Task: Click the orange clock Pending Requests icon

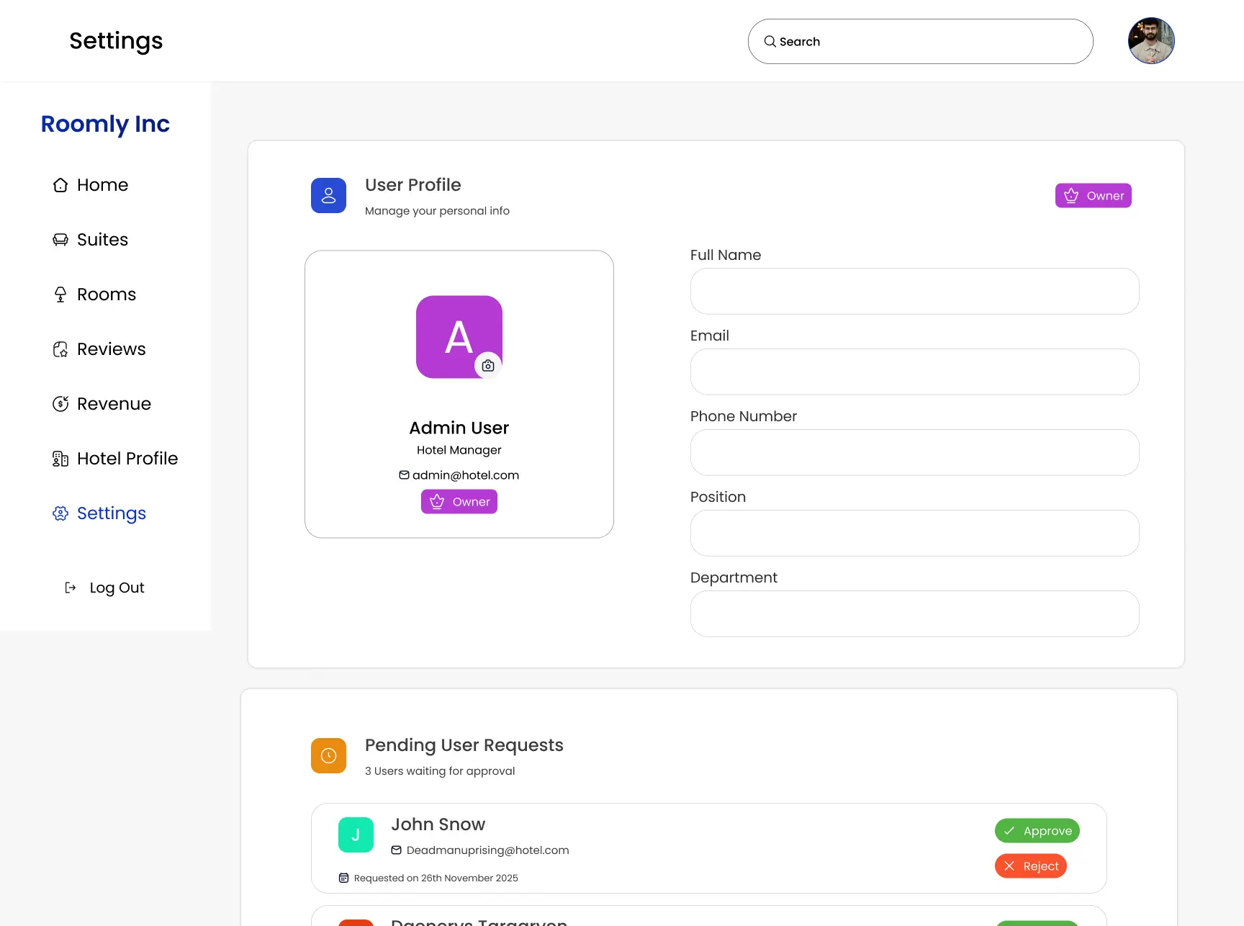Action: (x=328, y=755)
